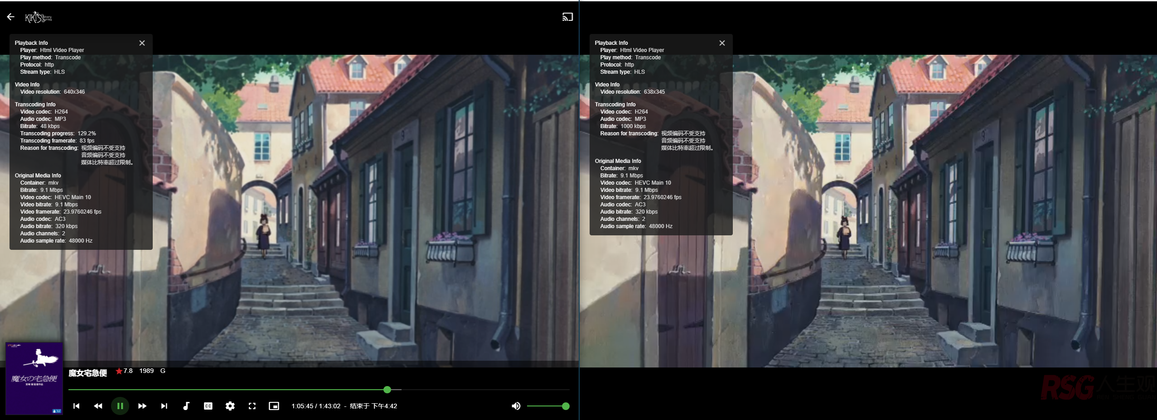Adjust the volume slider handle
Viewport: 1157px width, 420px height.
(x=566, y=406)
